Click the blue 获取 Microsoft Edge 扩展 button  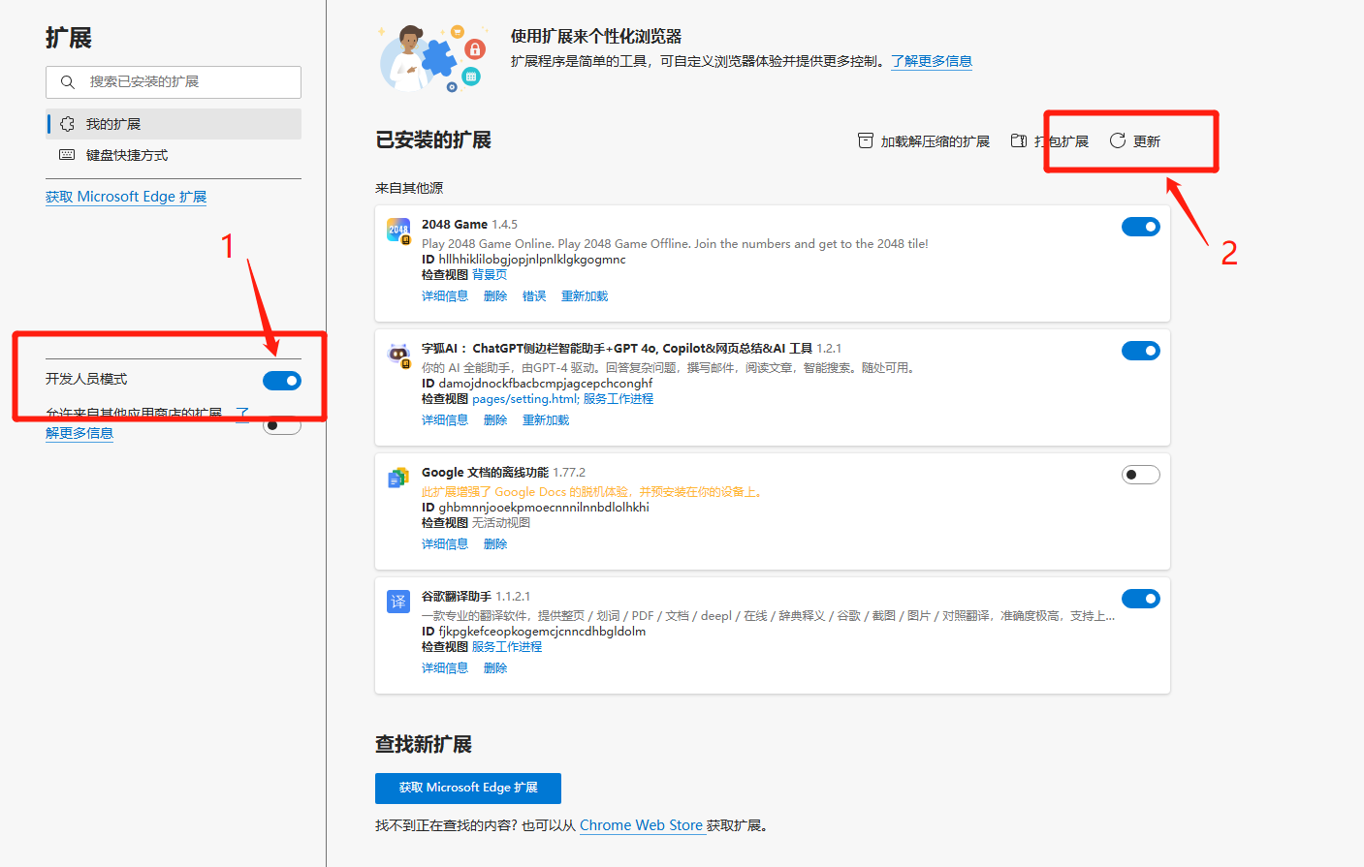pyautogui.click(x=468, y=788)
